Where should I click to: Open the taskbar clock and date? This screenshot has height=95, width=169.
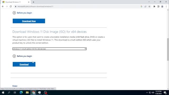[x=158, y=93]
